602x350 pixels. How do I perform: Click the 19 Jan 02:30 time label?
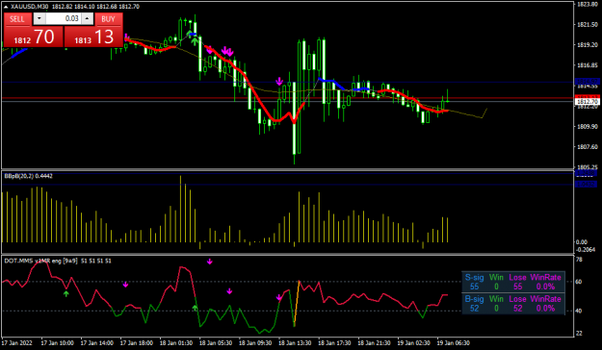click(x=413, y=342)
